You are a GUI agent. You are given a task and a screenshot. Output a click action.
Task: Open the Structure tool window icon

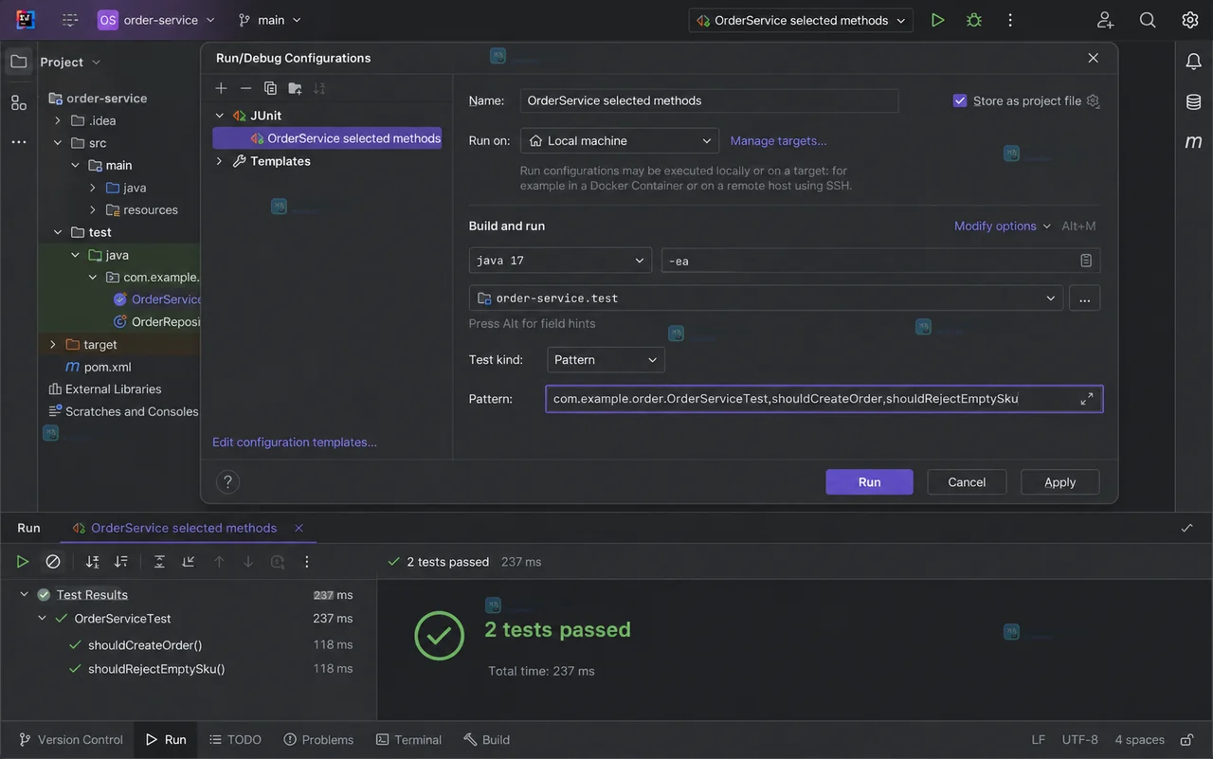click(18, 102)
